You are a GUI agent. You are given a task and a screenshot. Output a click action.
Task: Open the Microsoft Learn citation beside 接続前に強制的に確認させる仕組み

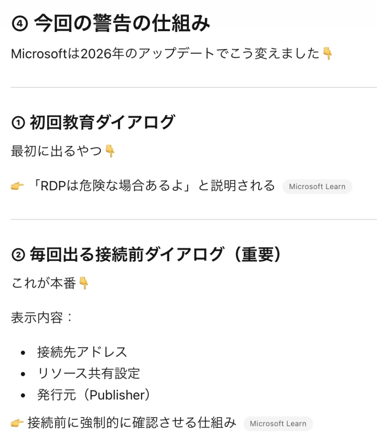pos(278,424)
